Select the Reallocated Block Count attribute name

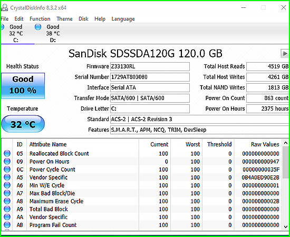pyautogui.click(x=59, y=153)
